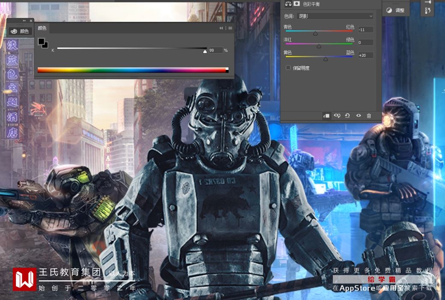Click the history panel icon at top right
Viewport: 445px width, 300px height.
(428, 11)
